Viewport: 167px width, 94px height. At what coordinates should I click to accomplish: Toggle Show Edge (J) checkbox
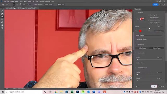tap(149, 15)
